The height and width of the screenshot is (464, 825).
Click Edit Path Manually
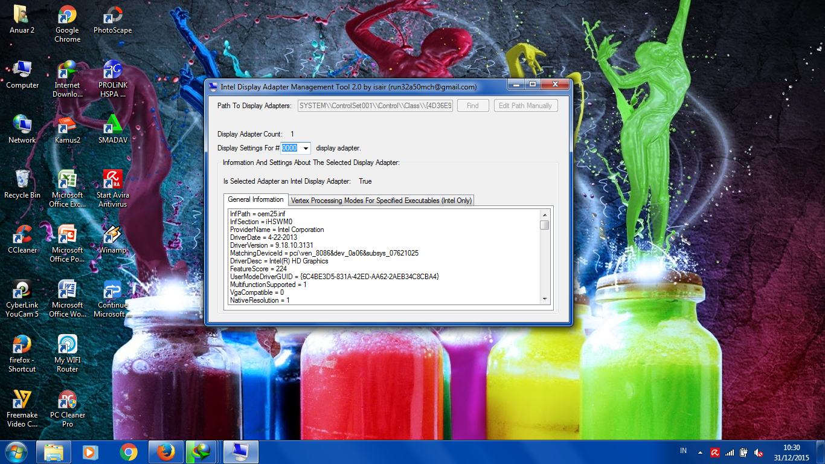(x=525, y=105)
